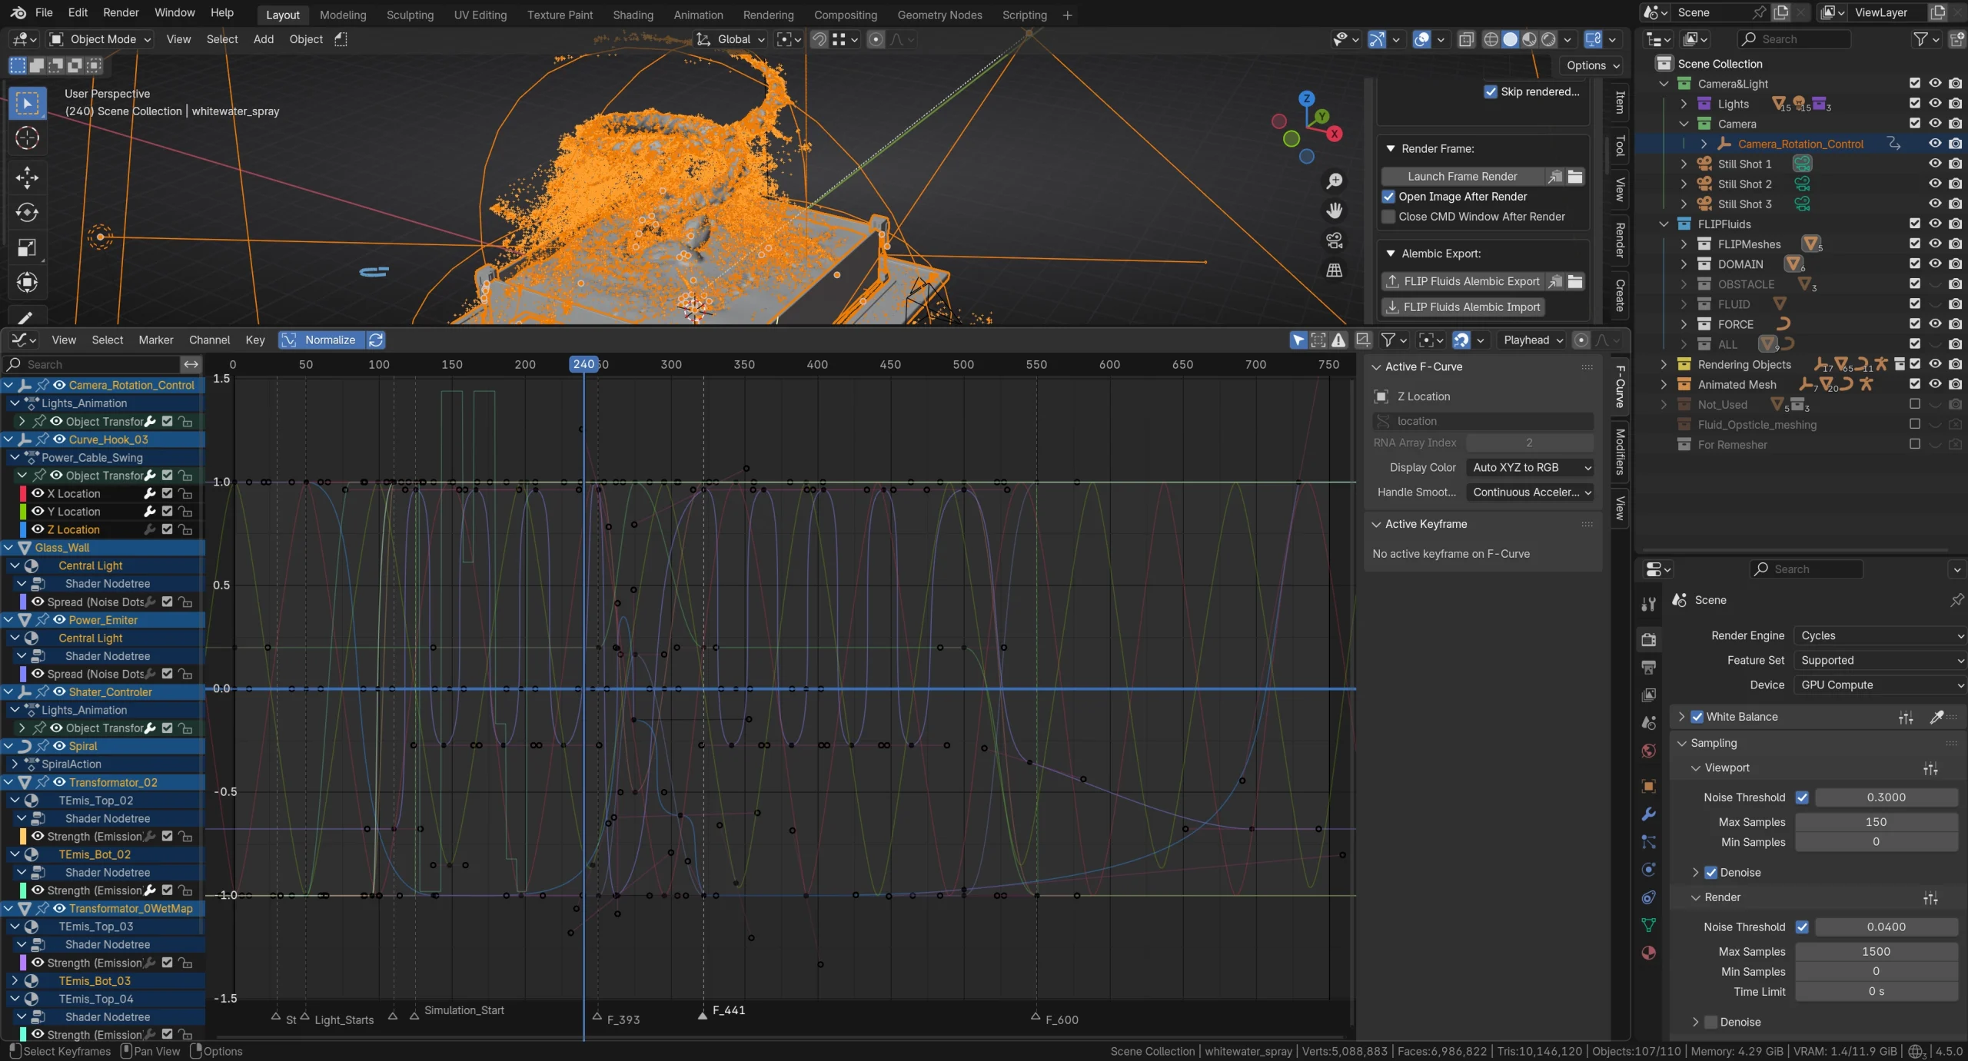Screen dimensions: 1968x1061
Task: Open World Properties in properties editor
Action: [1648, 751]
